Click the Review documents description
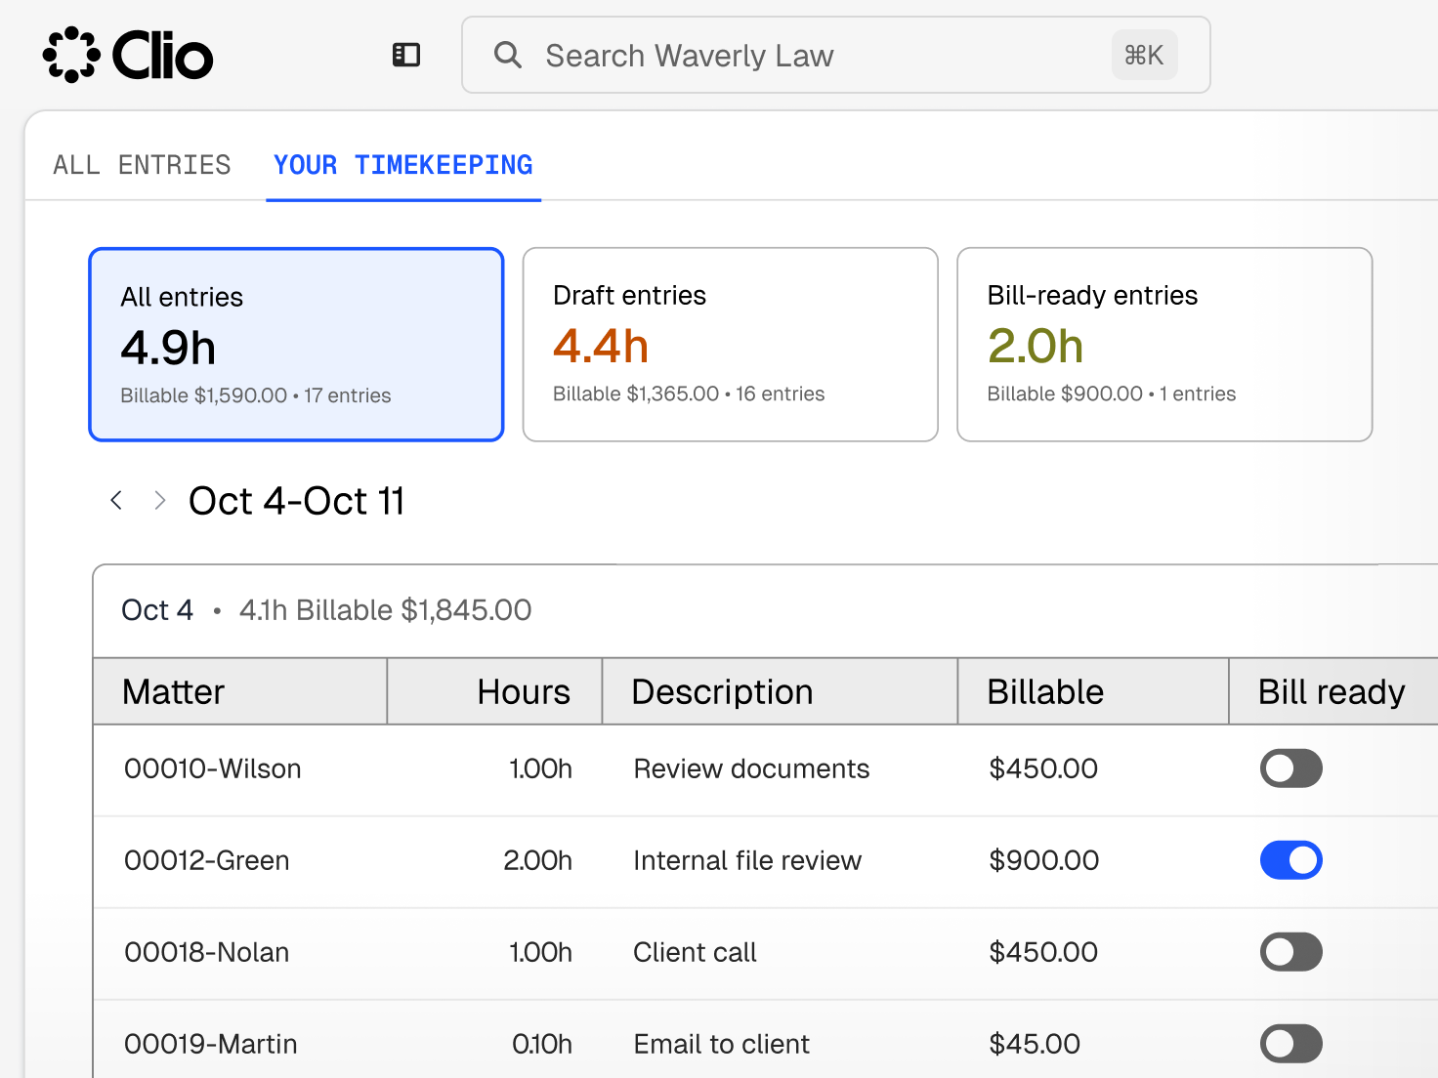 pos(751,768)
